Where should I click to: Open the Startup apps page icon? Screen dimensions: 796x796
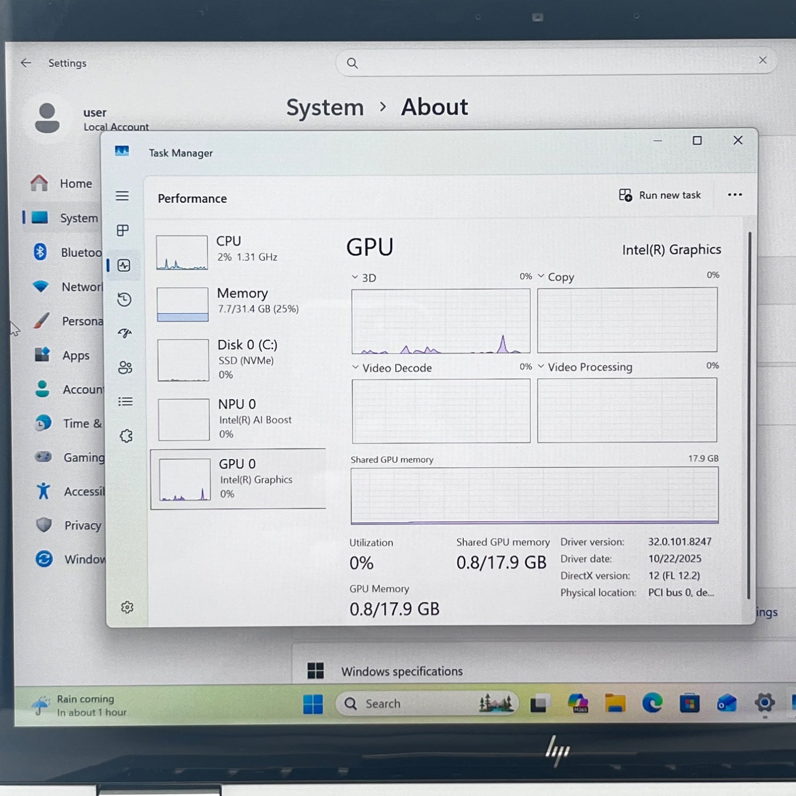(125, 333)
